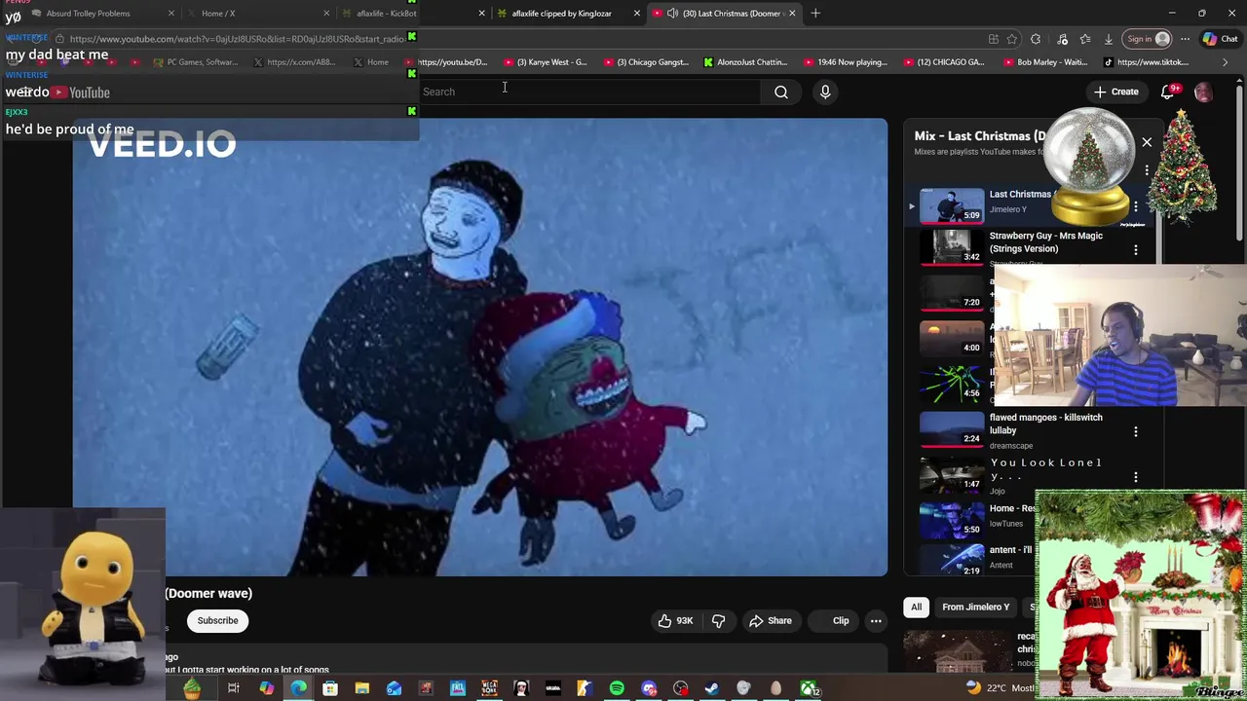Image resolution: width=1247 pixels, height=701 pixels.
Task: Start voice search with the microphone icon
Action: [x=825, y=92]
